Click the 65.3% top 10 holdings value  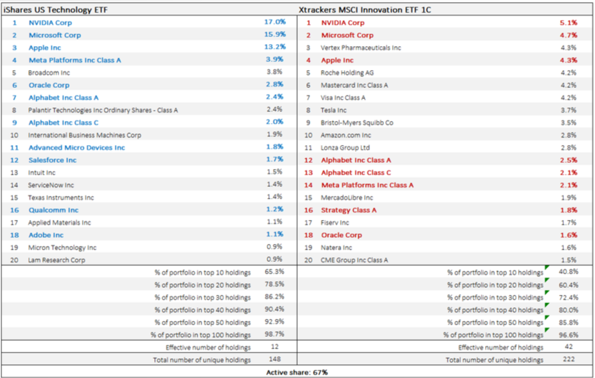(274, 272)
